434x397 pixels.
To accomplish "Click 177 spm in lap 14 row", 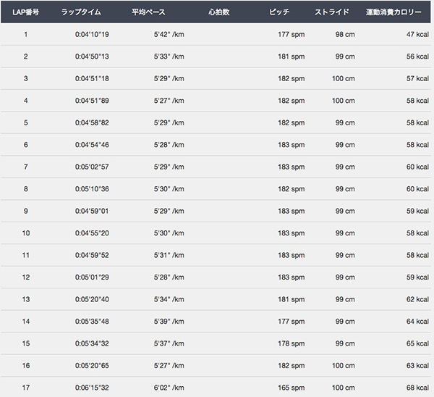I will click(x=292, y=322).
